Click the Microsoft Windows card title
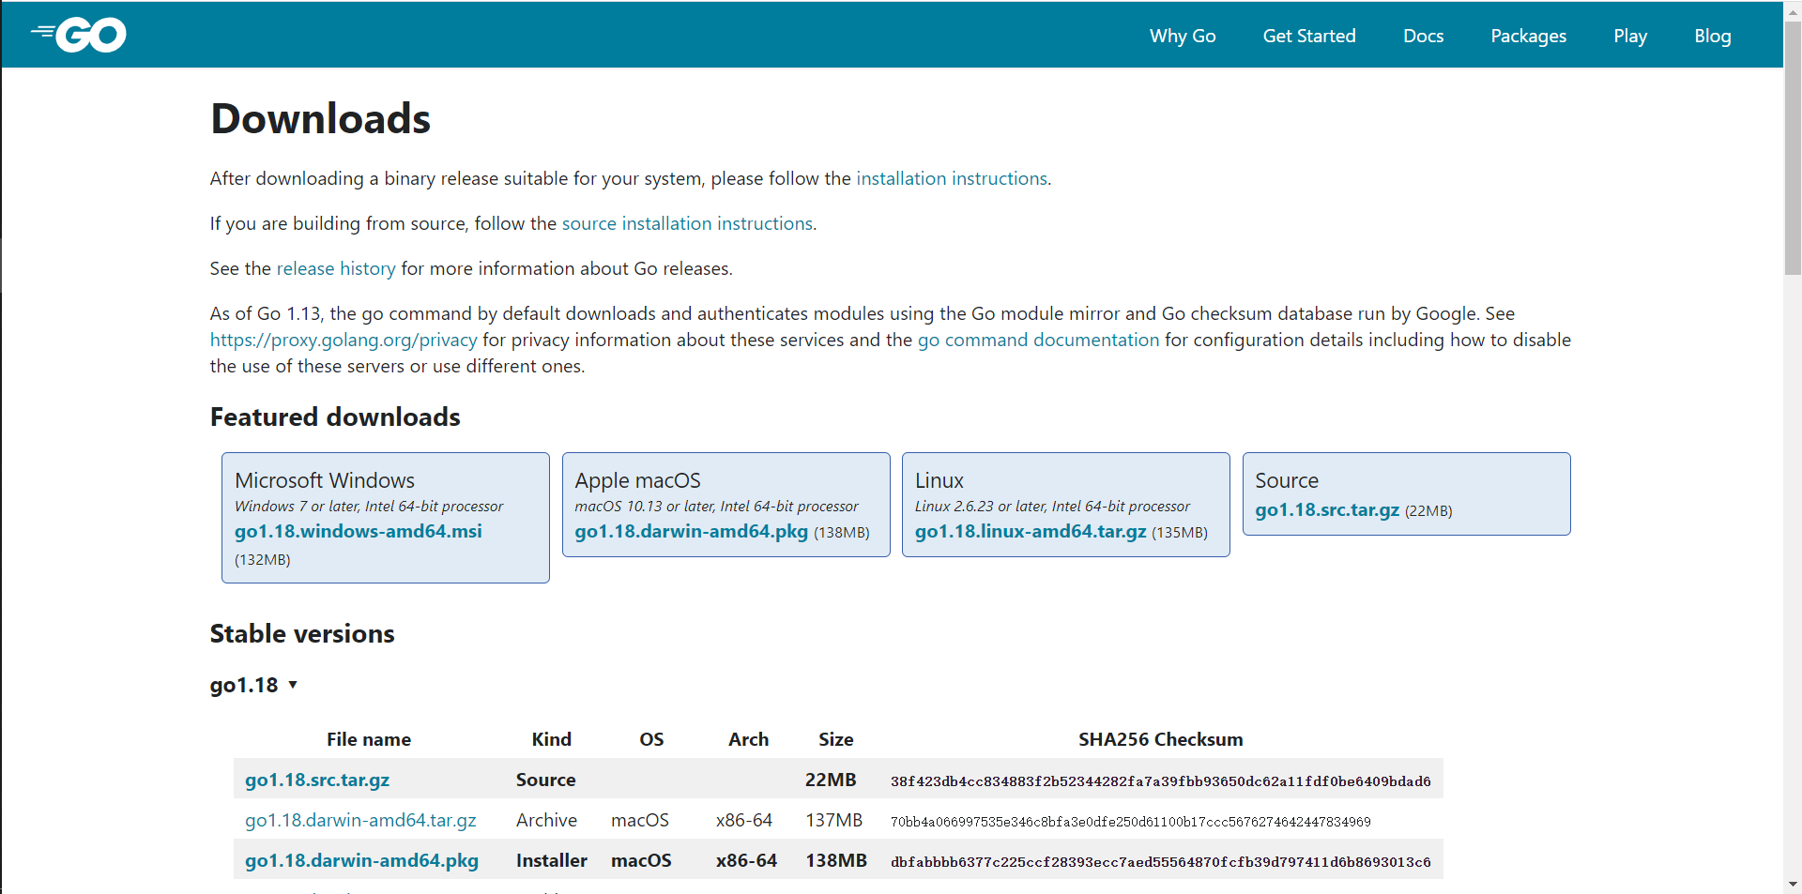The height and width of the screenshot is (894, 1802). pos(325,480)
